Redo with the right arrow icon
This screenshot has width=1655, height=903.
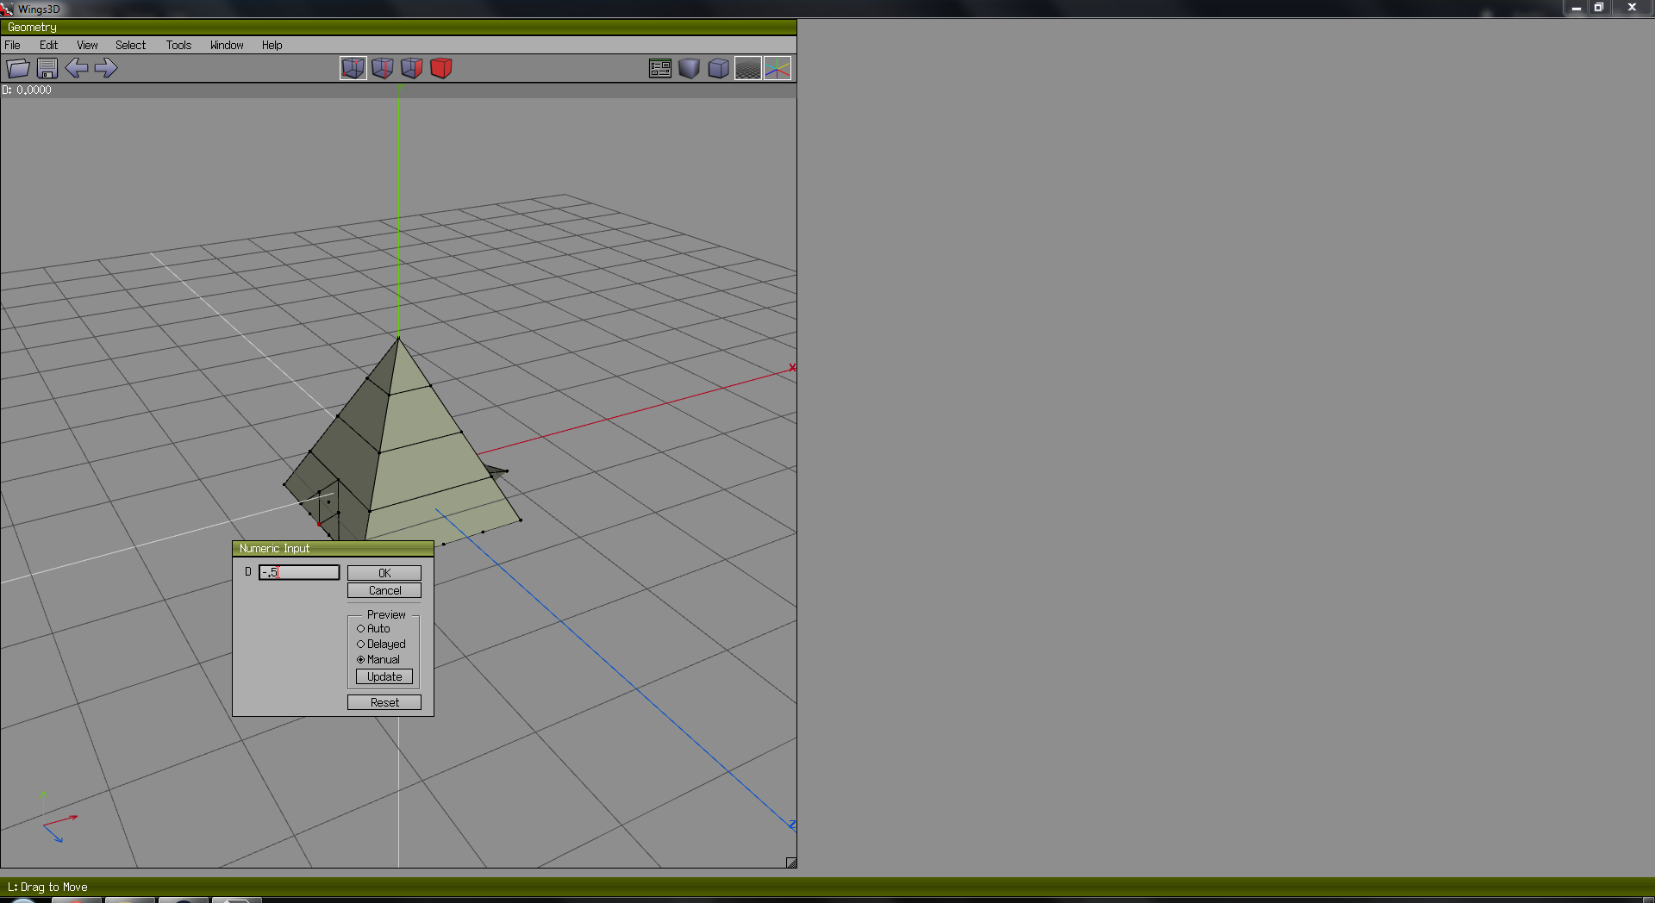point(106,68)
